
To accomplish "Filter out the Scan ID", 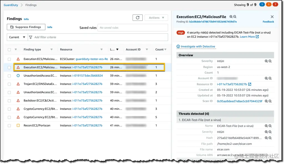I will tap(270, 101).
